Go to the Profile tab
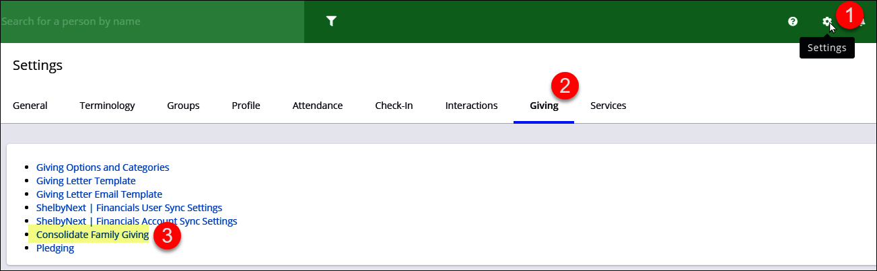The width and height of the screenshot is (877, 271). [x=246, y=106]
